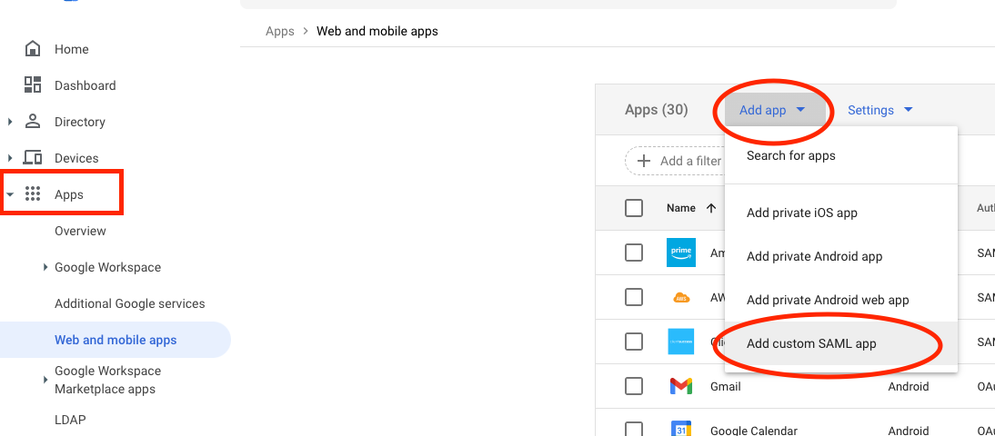The width and height of the screenshot is (995, 436).
Task: Click the Devices icon in sidebar
Action: (33, 157)
